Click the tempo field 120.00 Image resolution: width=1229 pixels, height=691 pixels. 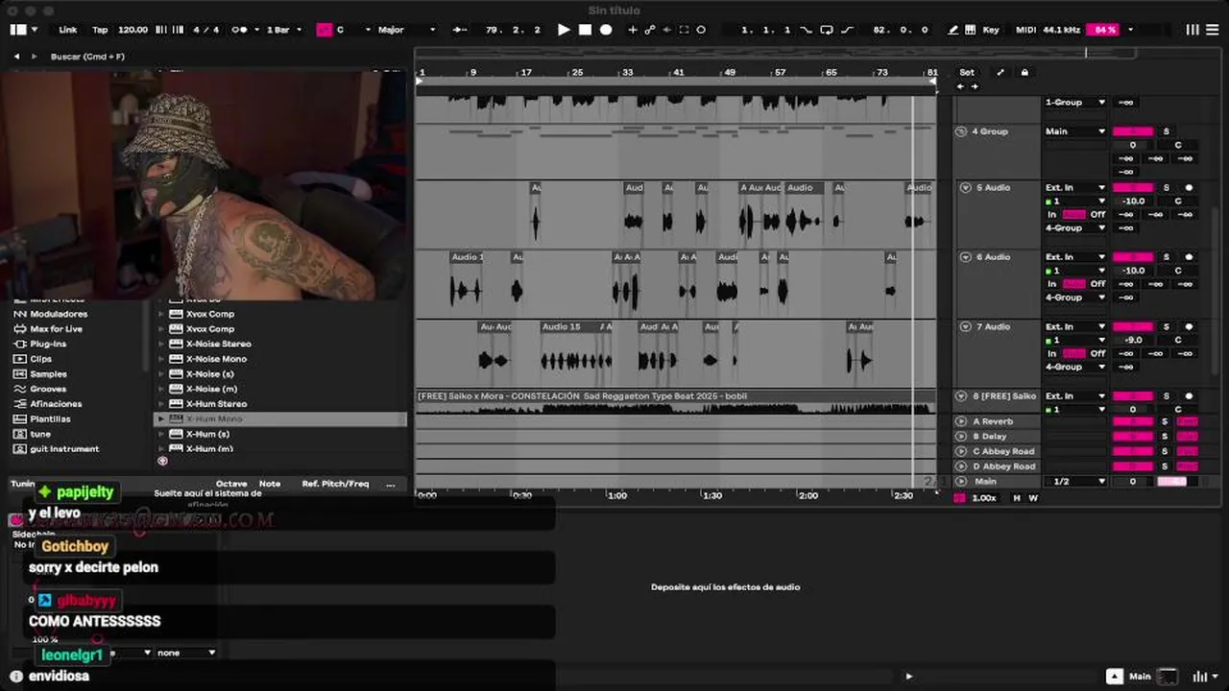[133, 30]
